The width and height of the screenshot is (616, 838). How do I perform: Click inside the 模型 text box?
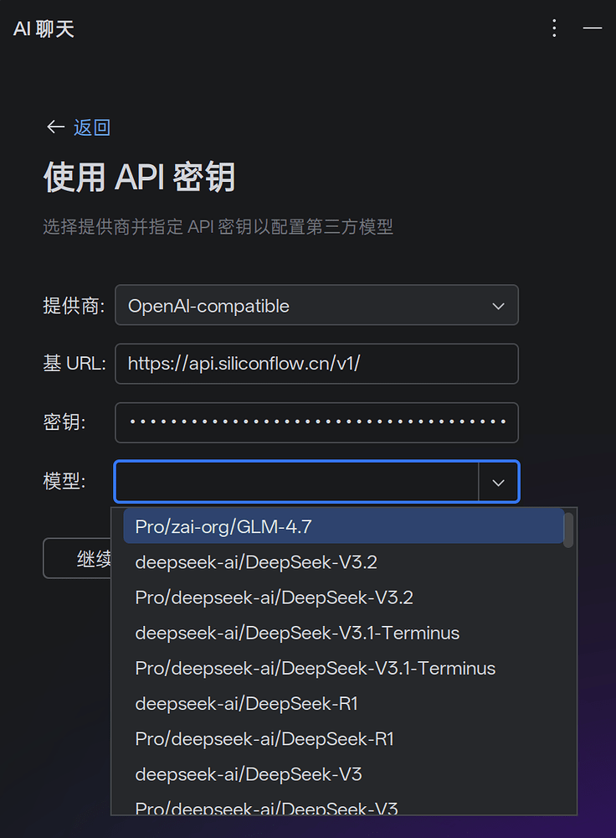coord(297,482)
